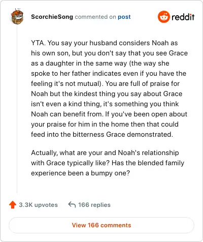Click the "bitterness Grace demonstrated" line
Screen dimensions: 203x242
pyautogui.click(x=102, y=134)
